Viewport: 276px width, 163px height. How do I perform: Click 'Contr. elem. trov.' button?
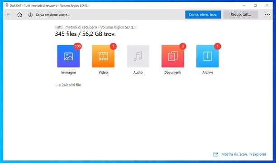[x=203, y=14]
